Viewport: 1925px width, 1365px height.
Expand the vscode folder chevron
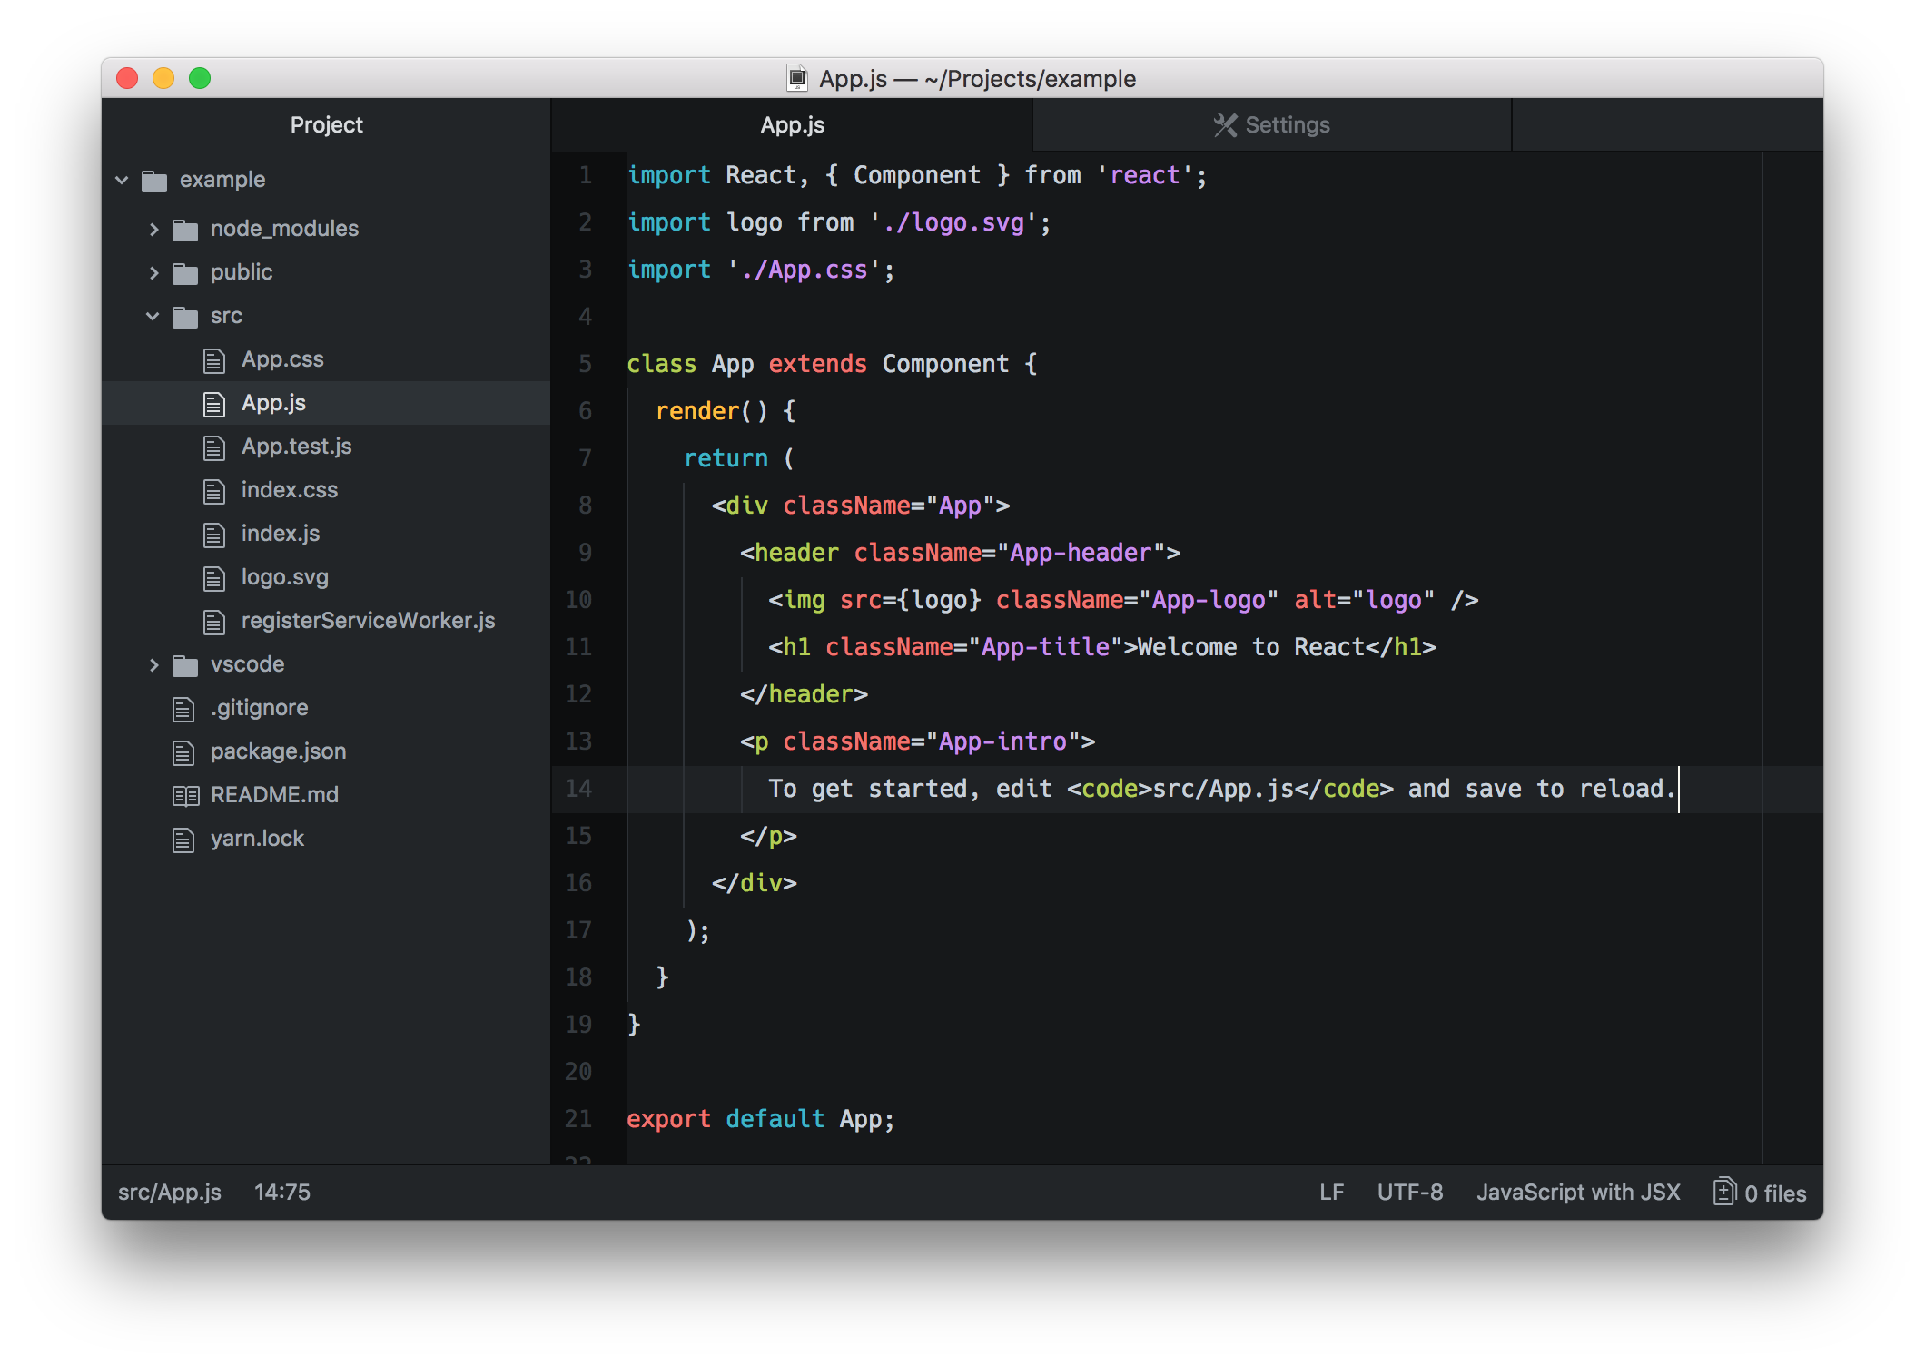pos(153,665)
